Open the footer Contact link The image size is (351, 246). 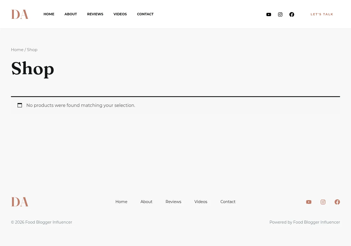click(228, 202)
